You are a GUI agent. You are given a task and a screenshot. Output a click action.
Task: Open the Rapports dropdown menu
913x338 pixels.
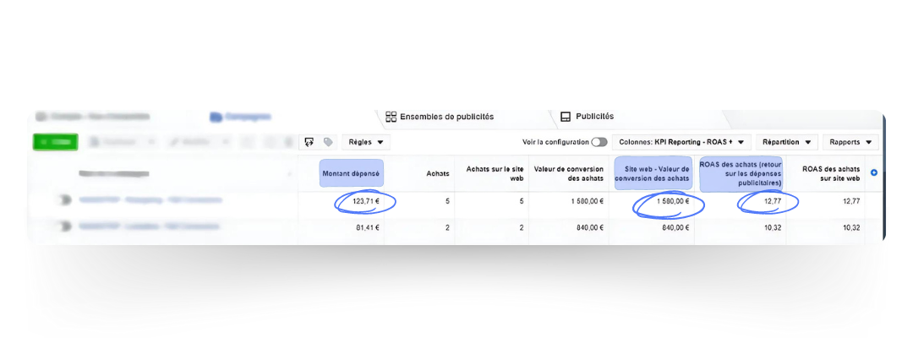pos(850,142)
